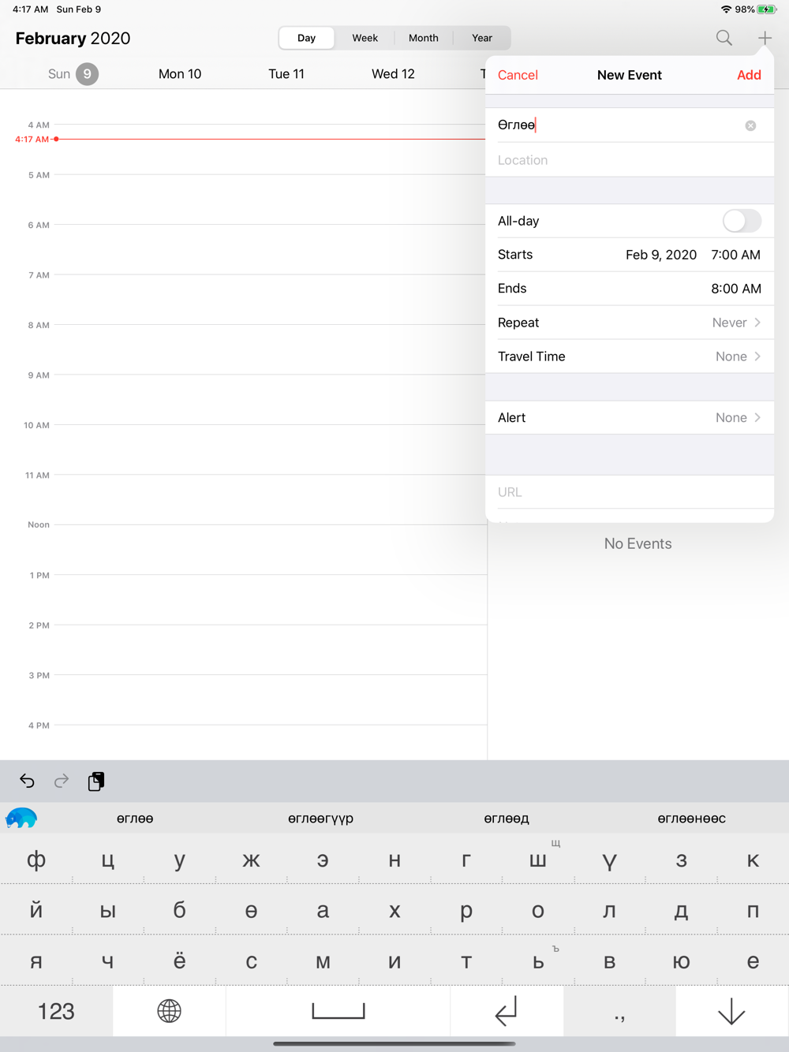Tap the globe language switch key

[169, 1011]
